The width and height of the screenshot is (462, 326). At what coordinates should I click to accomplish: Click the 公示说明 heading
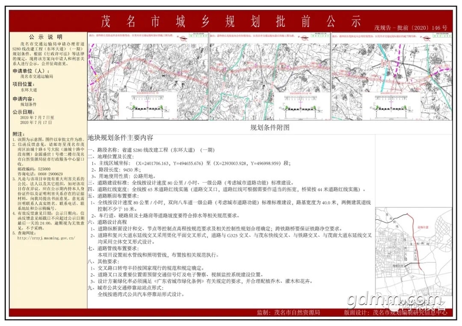coord(46,37)
